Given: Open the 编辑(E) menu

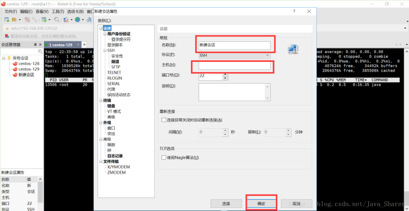Looking at the screenshot, I should pyautogui.click(x=26, y=12).
